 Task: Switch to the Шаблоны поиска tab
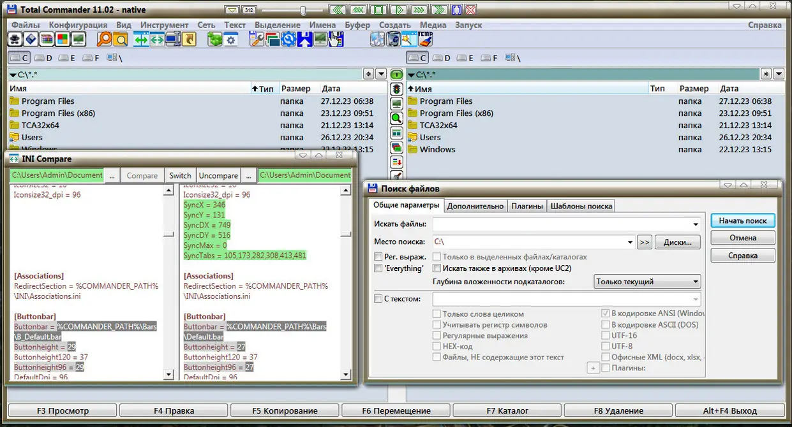coord(581,206)
